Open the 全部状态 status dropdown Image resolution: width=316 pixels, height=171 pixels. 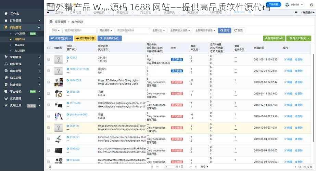tap(159, 30)
